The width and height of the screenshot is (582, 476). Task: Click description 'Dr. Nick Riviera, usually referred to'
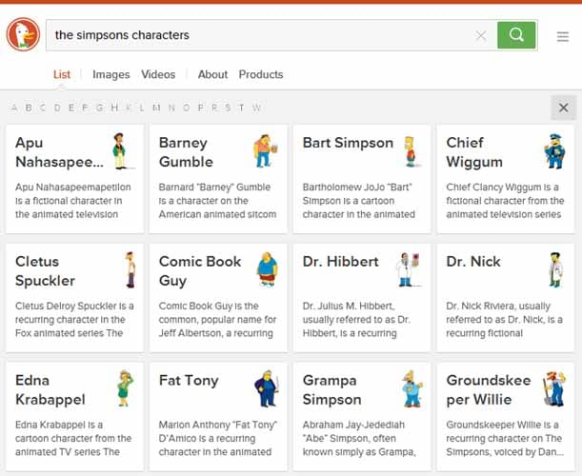tap(504, 320)
